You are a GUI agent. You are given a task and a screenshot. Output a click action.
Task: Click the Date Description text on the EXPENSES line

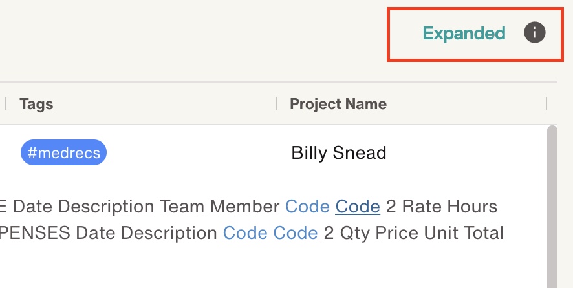pos(146,232)
